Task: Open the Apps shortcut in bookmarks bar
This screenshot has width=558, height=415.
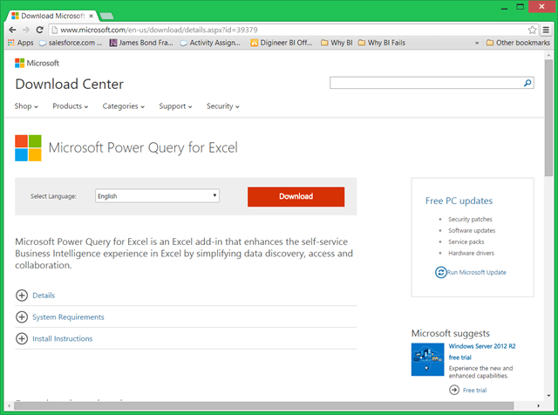Action: click(x=19, y=42)
